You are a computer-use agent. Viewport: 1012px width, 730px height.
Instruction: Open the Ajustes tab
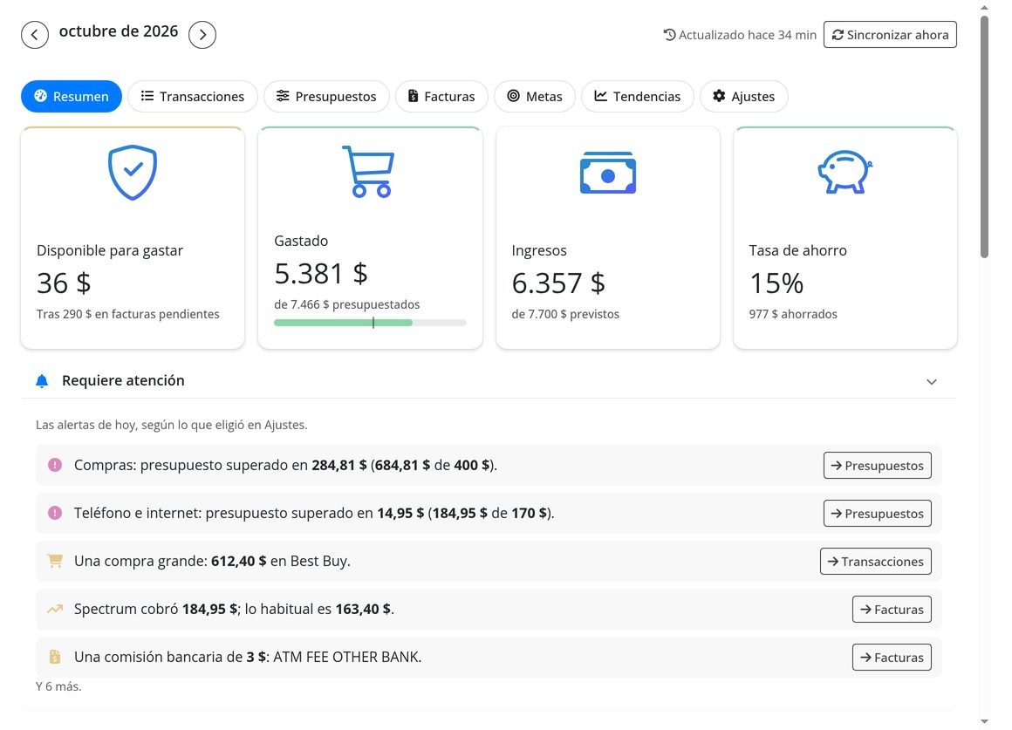coord(744,96)
